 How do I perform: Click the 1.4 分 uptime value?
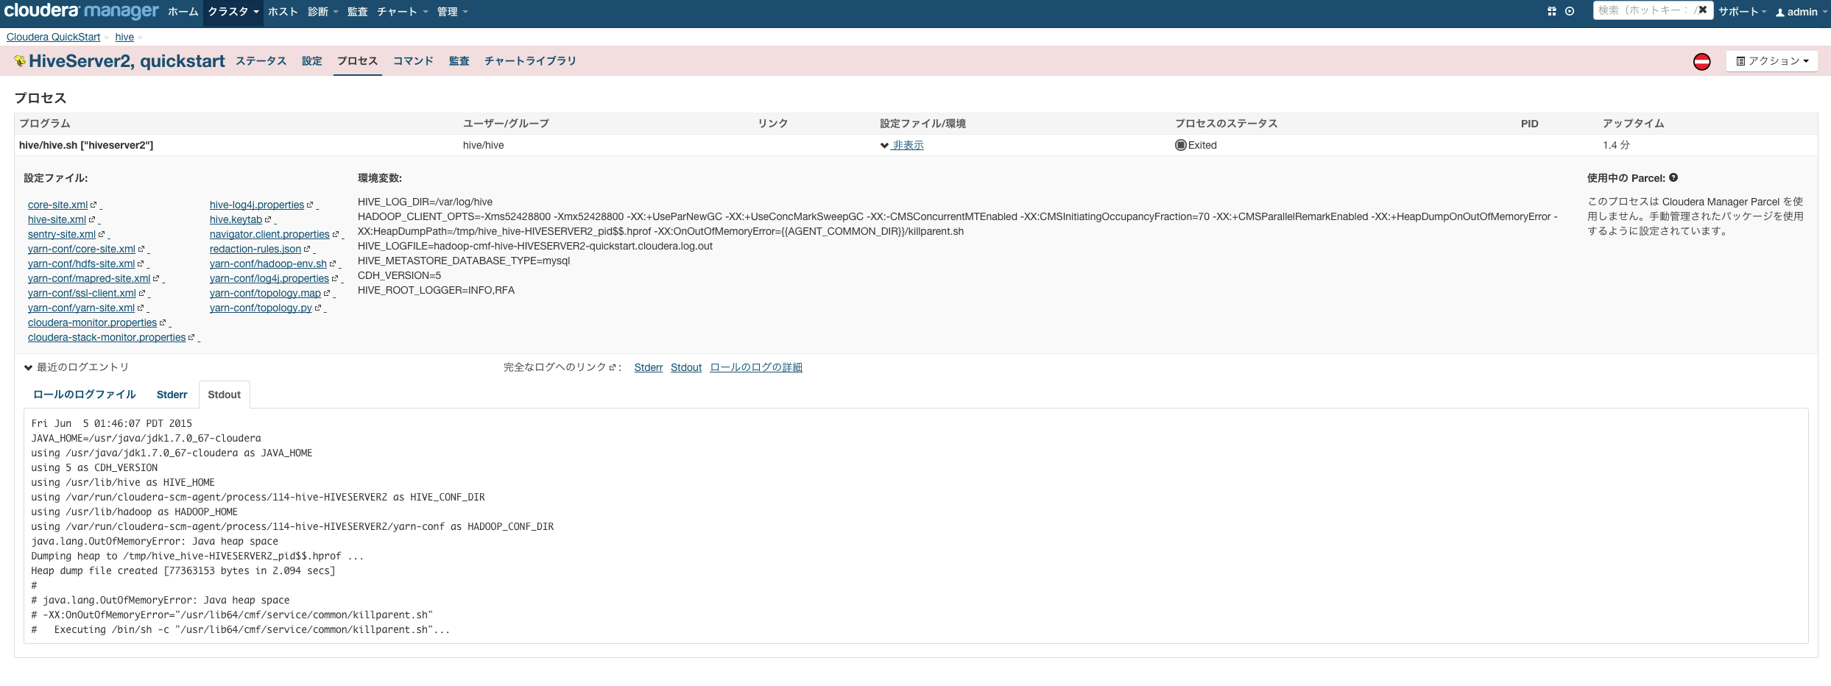[1616, 145]
